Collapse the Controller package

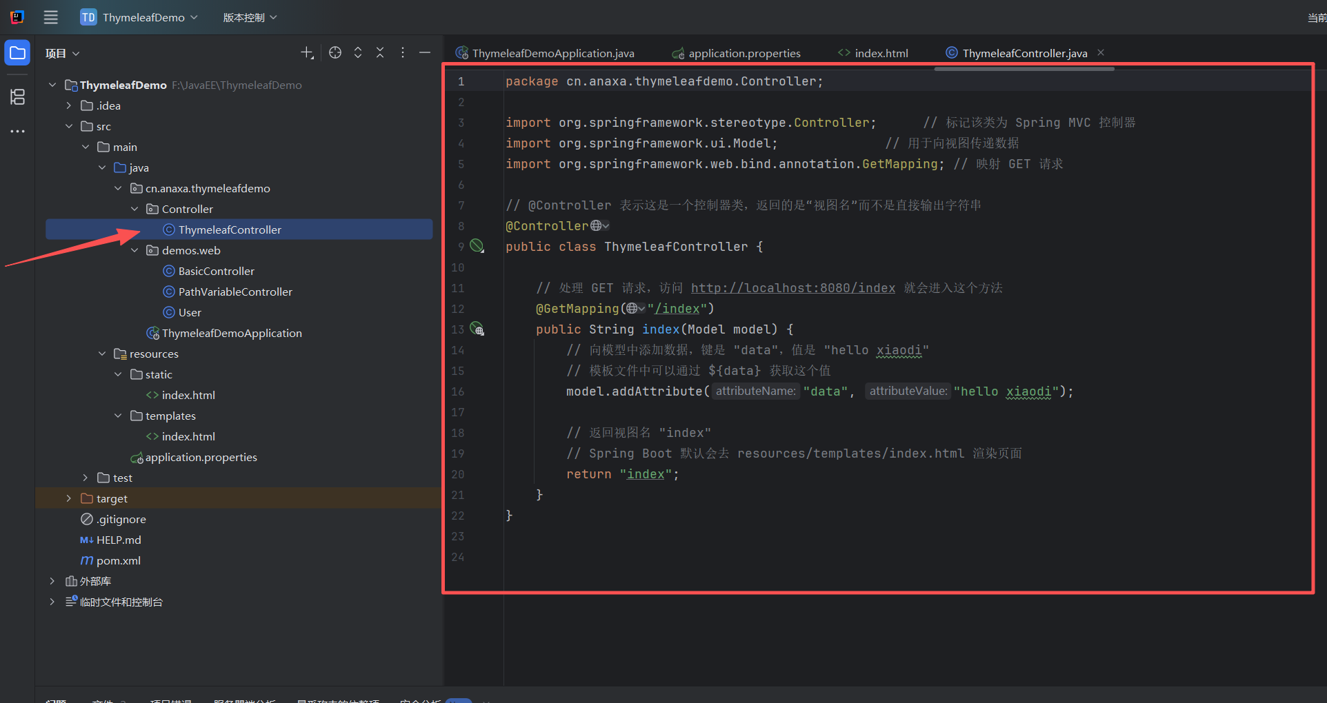(134, 209)
